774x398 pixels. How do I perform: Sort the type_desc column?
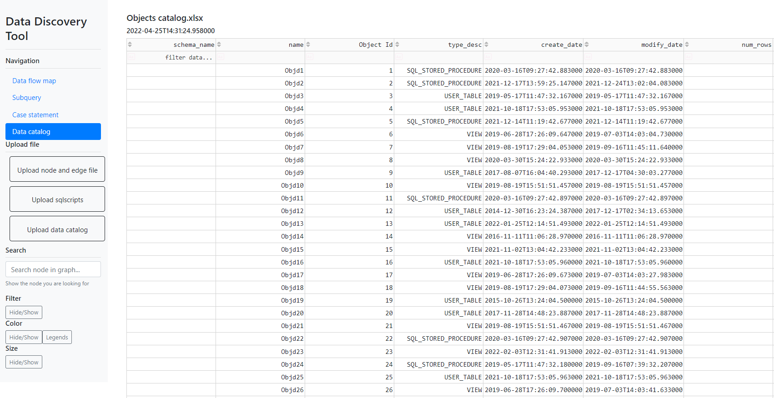click(x=397, y=45)
